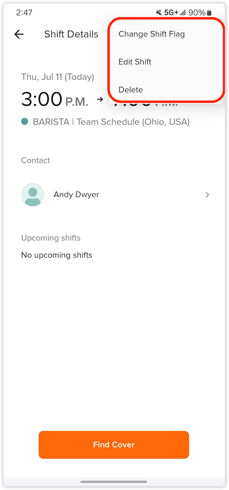
Task: Tap BARISTA Team Schedule location text
Action: tap(111, 122)
